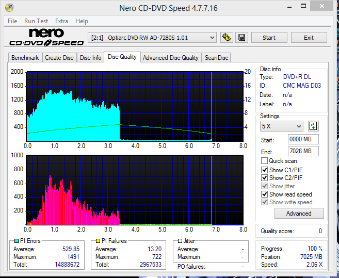Viewport: 339px width, 278px height.
Task: Switch to the Advanced Disc Quality tab
Action: [x=171, y=58]
